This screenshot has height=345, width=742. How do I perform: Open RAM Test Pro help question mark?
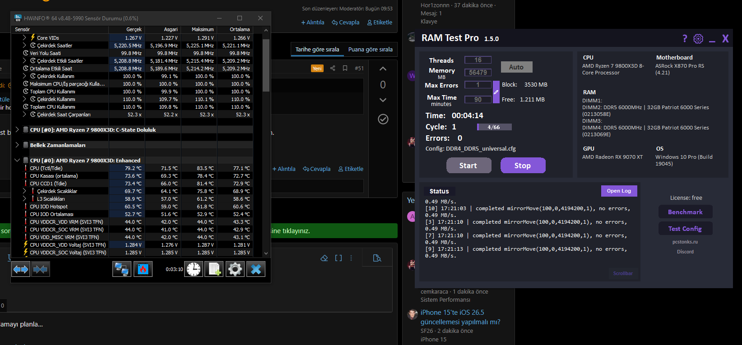[685, 39]
